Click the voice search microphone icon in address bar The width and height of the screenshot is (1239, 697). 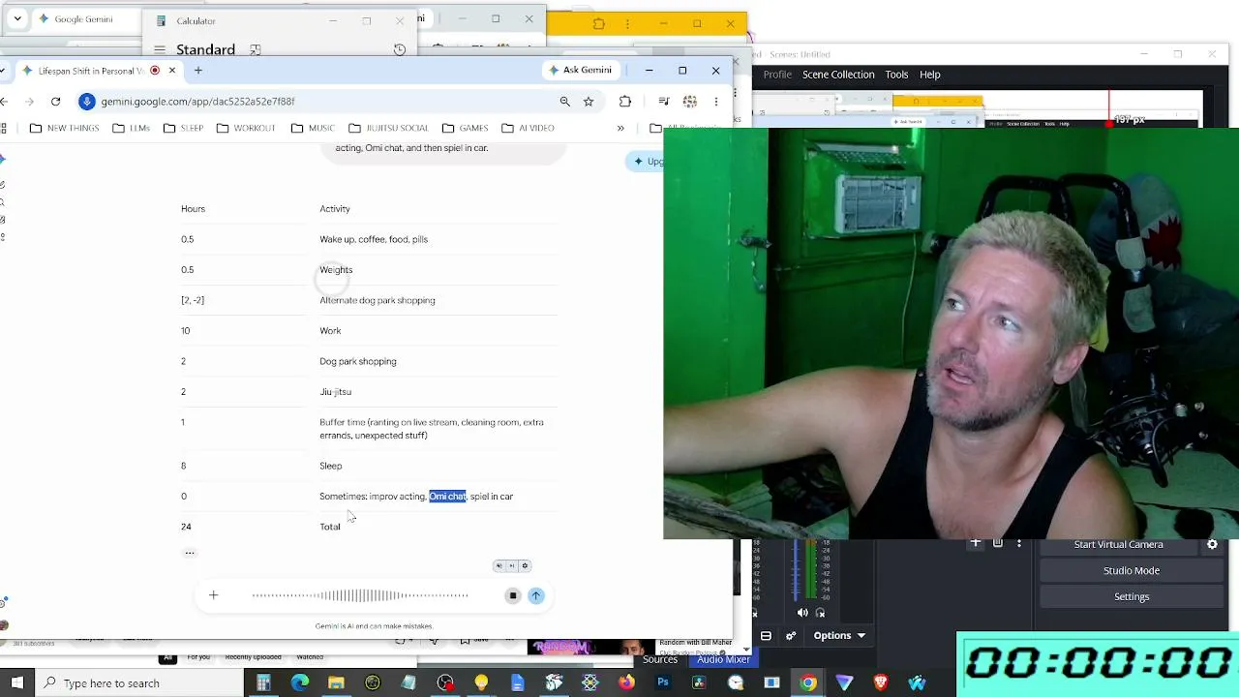(87, 101)
